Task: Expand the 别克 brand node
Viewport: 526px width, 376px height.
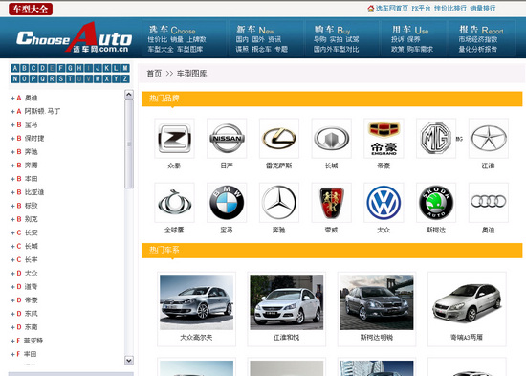Action: pos(12,219)
